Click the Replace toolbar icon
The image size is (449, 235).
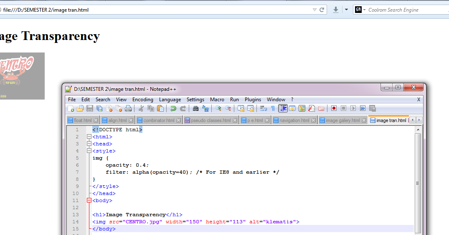(205, 108)
